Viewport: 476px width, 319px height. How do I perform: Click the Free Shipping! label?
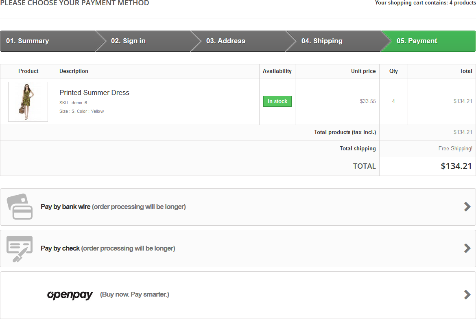click(455, 149)
